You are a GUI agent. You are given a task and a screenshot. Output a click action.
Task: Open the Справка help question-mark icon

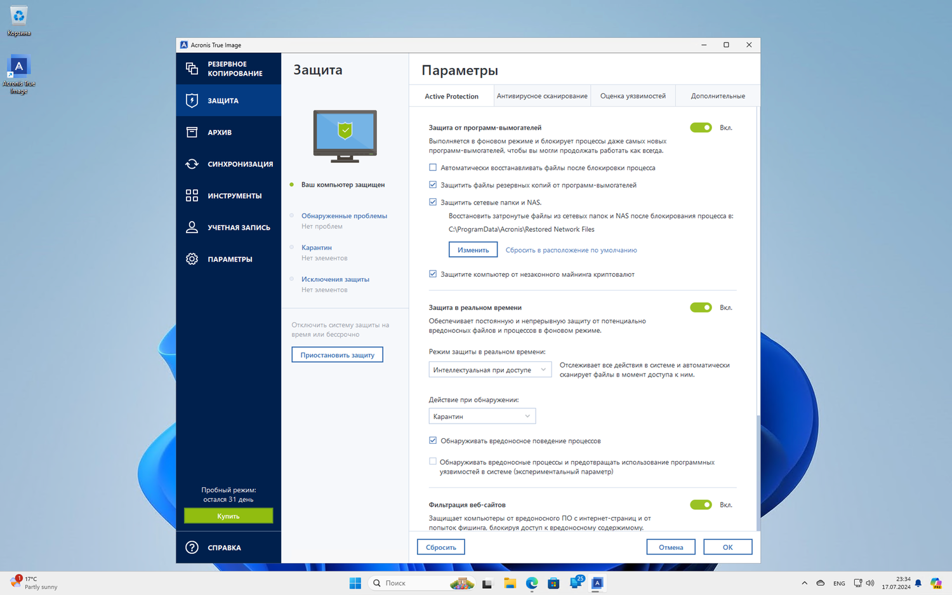pyautogui.click(x=192, y=547)
